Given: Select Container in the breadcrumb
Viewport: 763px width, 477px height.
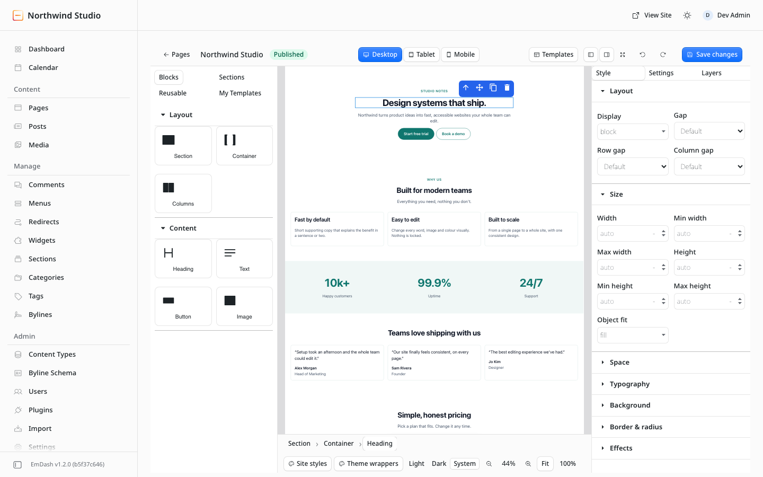Looking at the screenshot, I should [x=339, y=444].
